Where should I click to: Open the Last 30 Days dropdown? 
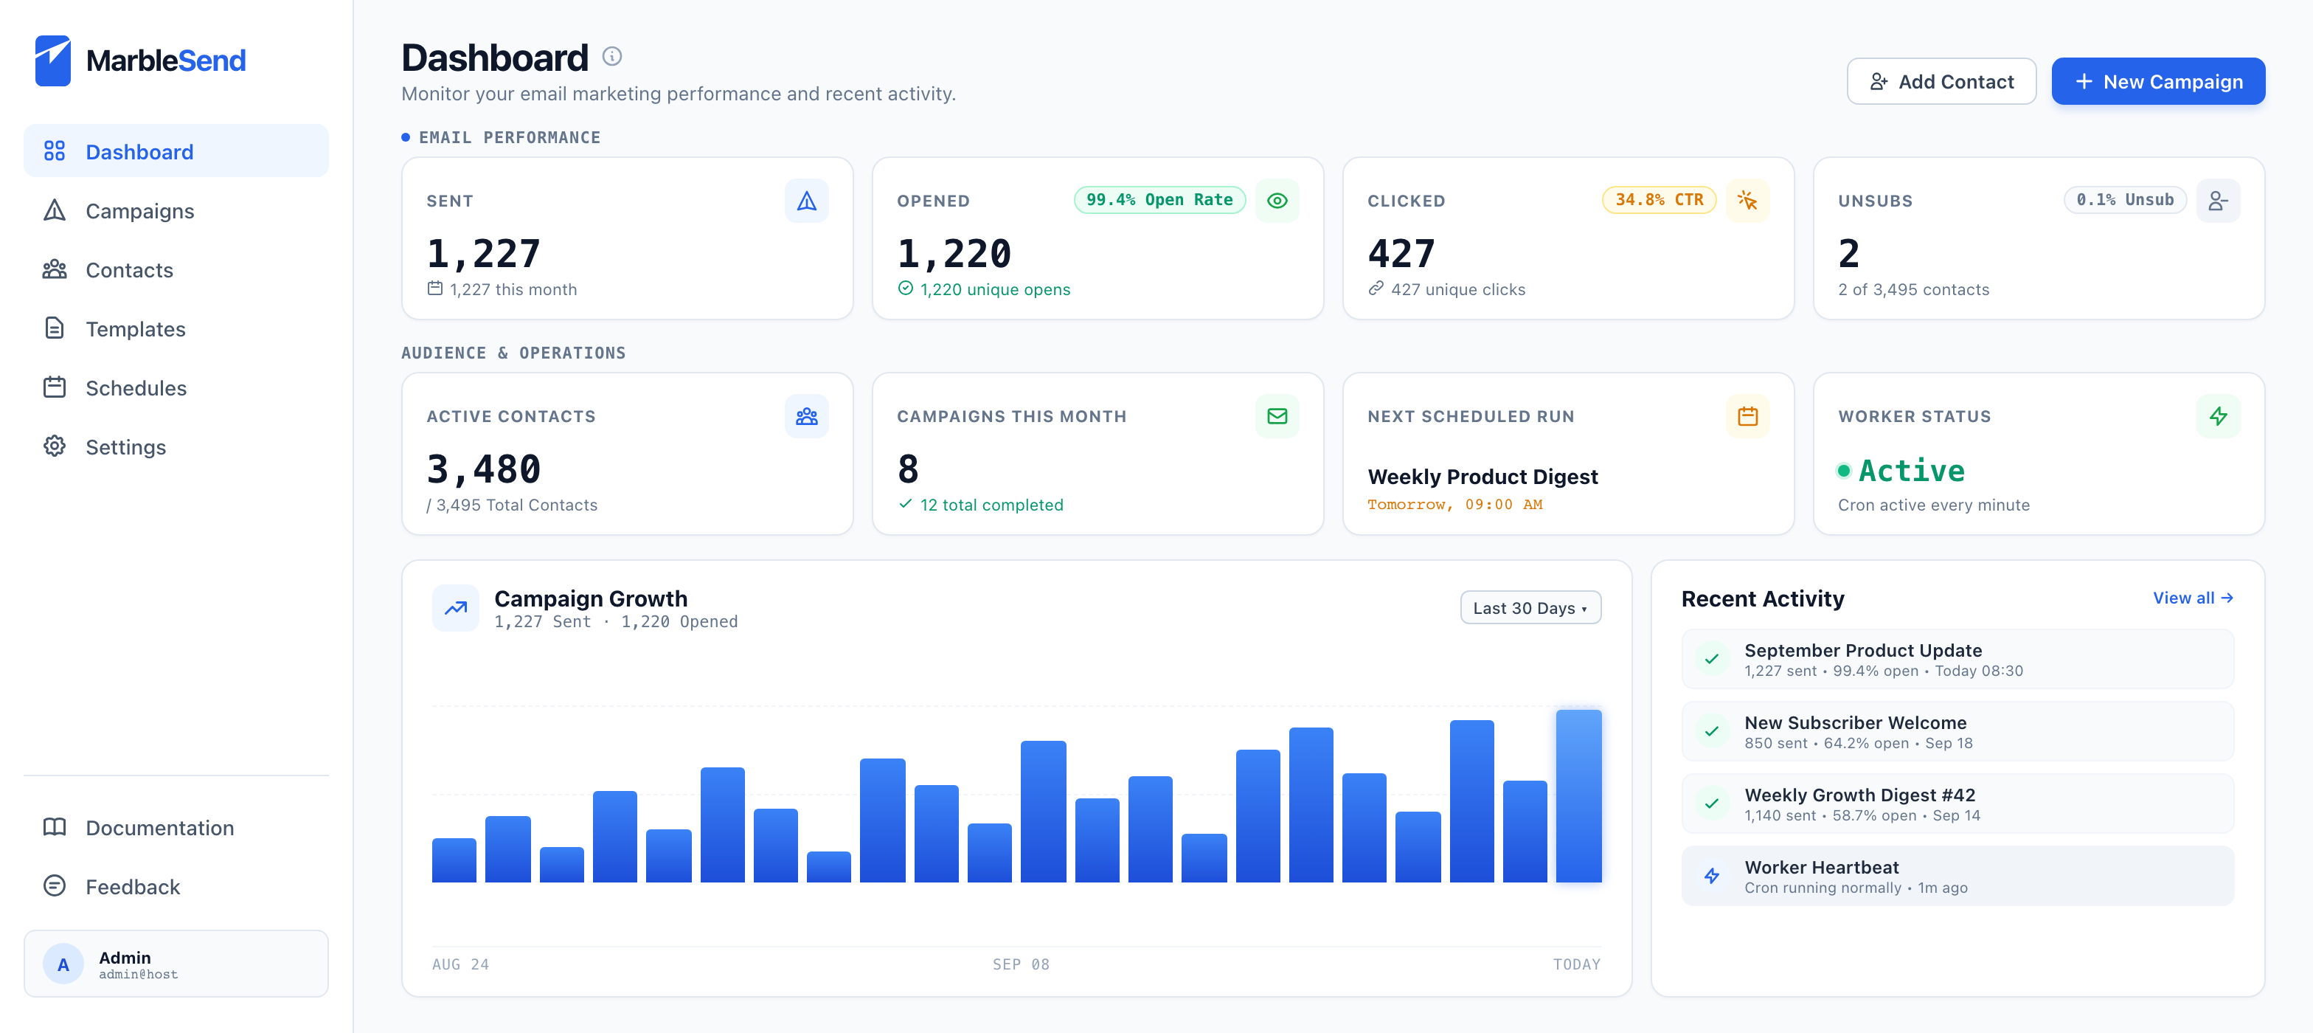pos(1530,608)
